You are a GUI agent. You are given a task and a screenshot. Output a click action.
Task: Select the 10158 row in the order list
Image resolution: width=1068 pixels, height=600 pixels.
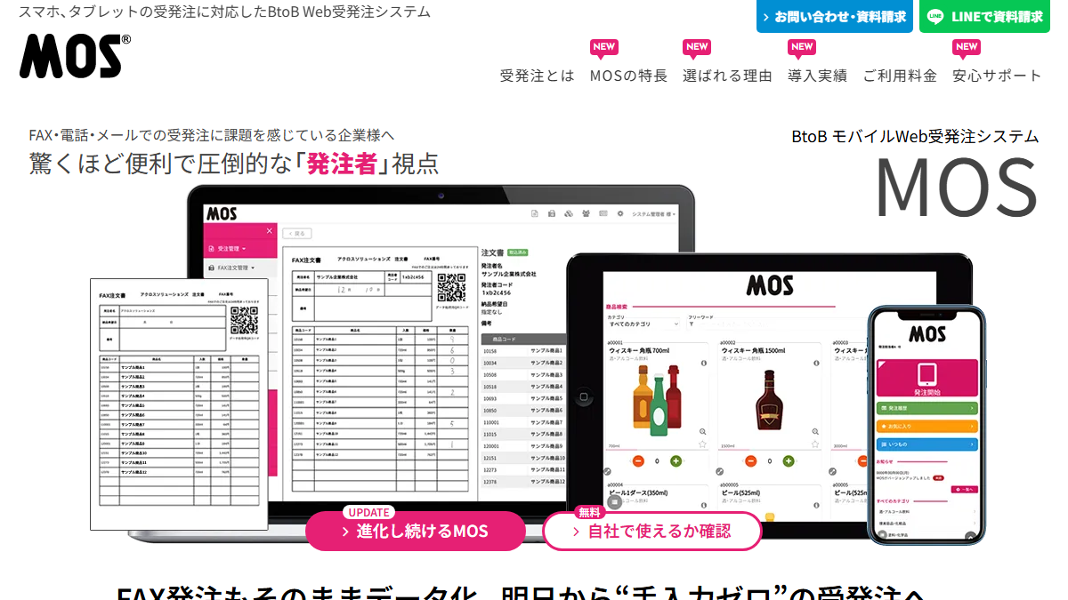pos(524,351)
